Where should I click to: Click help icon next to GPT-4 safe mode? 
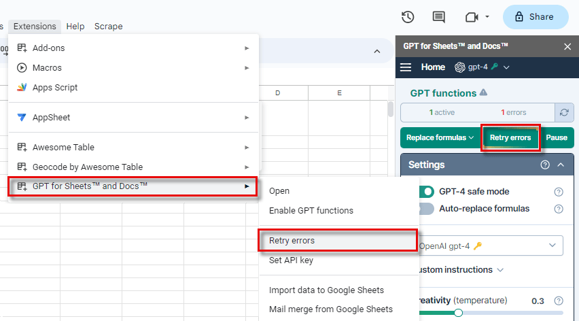(559, 192)
